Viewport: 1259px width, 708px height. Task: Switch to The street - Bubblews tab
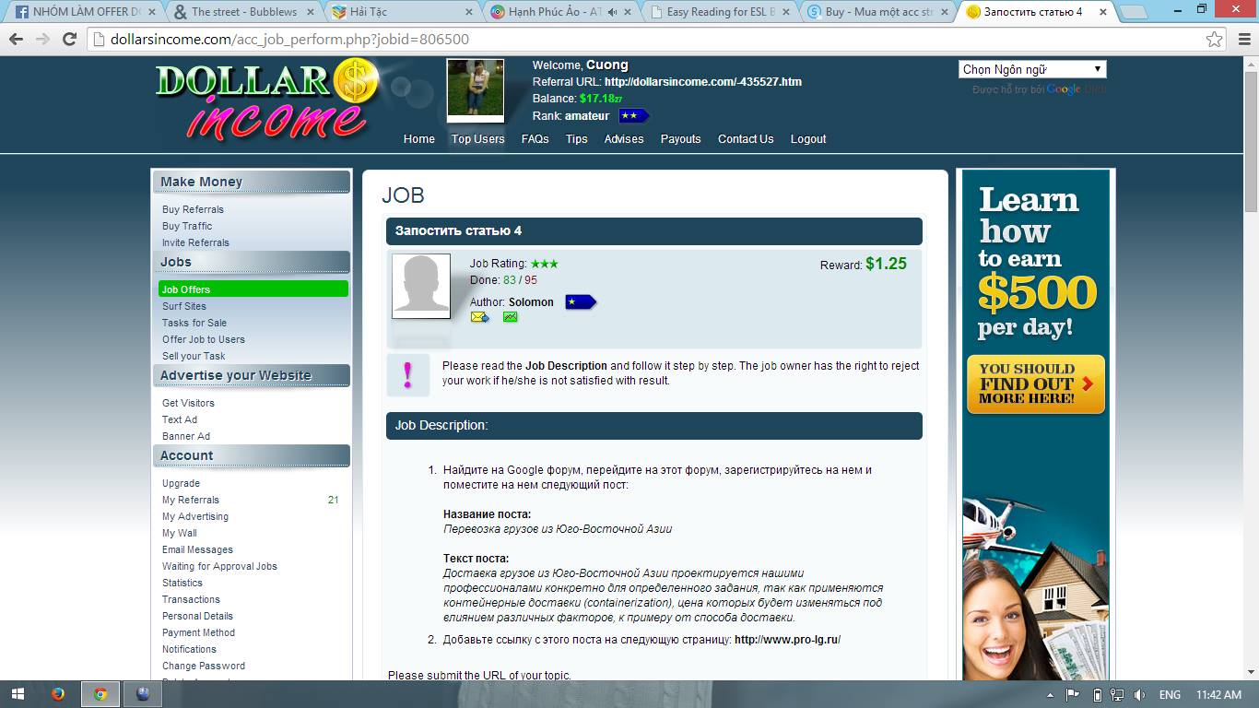[x=244, y=12]
